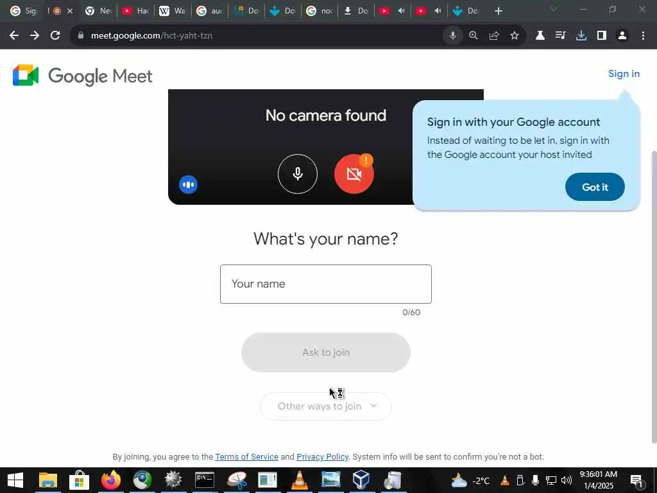The width and height of the screenshot is (657, 493).
Task: Click the page vertical scrollbar
Action: point(654,297)
